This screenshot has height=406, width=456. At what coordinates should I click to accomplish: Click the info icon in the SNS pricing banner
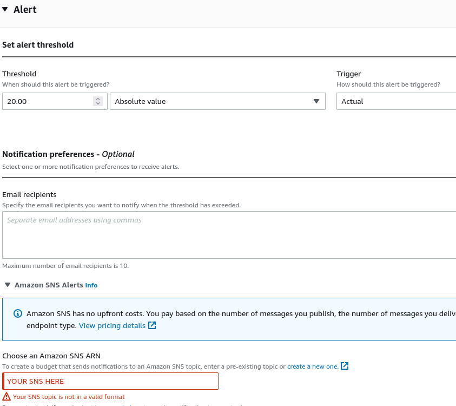point(17,313)
